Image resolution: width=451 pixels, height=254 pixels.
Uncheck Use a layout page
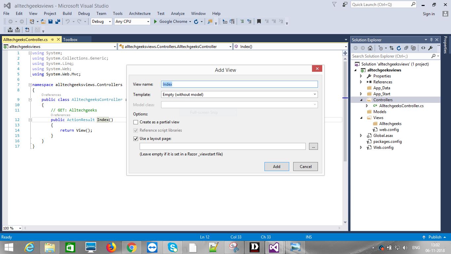coord(136,139)
